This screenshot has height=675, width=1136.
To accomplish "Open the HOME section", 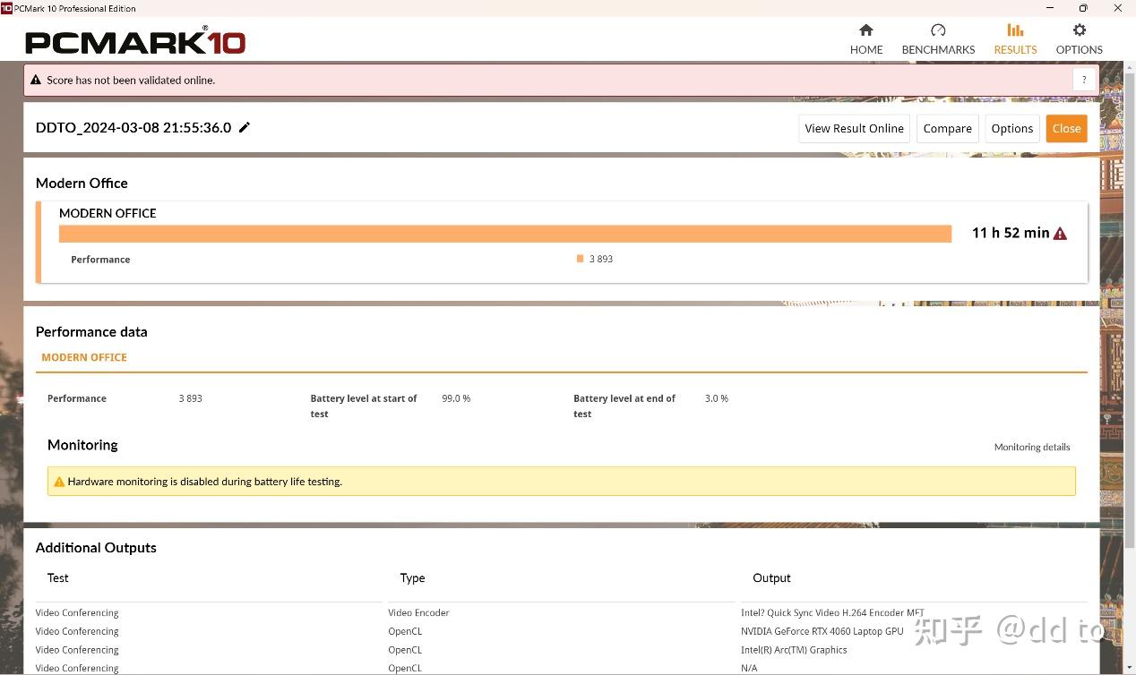I will coord(866,39).
